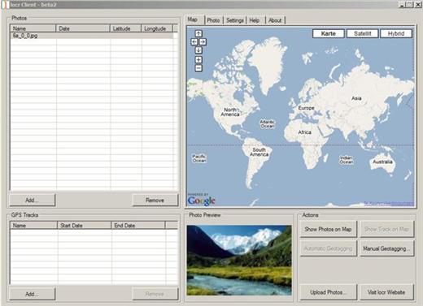Switch map view to Hybrid
The height and width of the screenshot is (306, 423).
pos(396,33)
